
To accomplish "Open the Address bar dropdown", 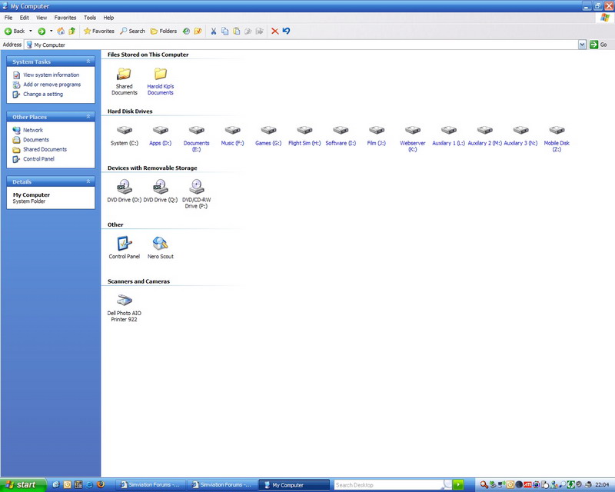I will pyautogui.click(x=582, y=45).
